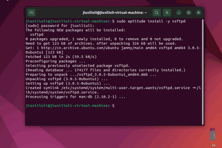
Task: Click the terminal vertical scrollbar
Action: (203, 72)
